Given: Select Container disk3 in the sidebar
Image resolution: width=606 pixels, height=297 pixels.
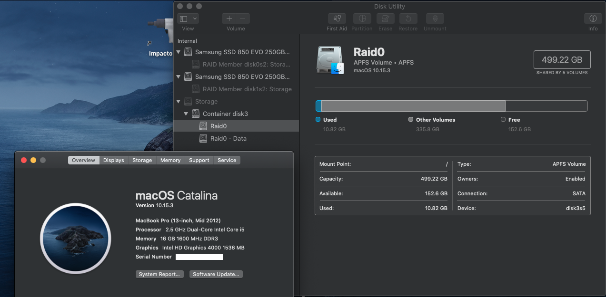Looking at the screenshot, I should click(x=236, y=114).
